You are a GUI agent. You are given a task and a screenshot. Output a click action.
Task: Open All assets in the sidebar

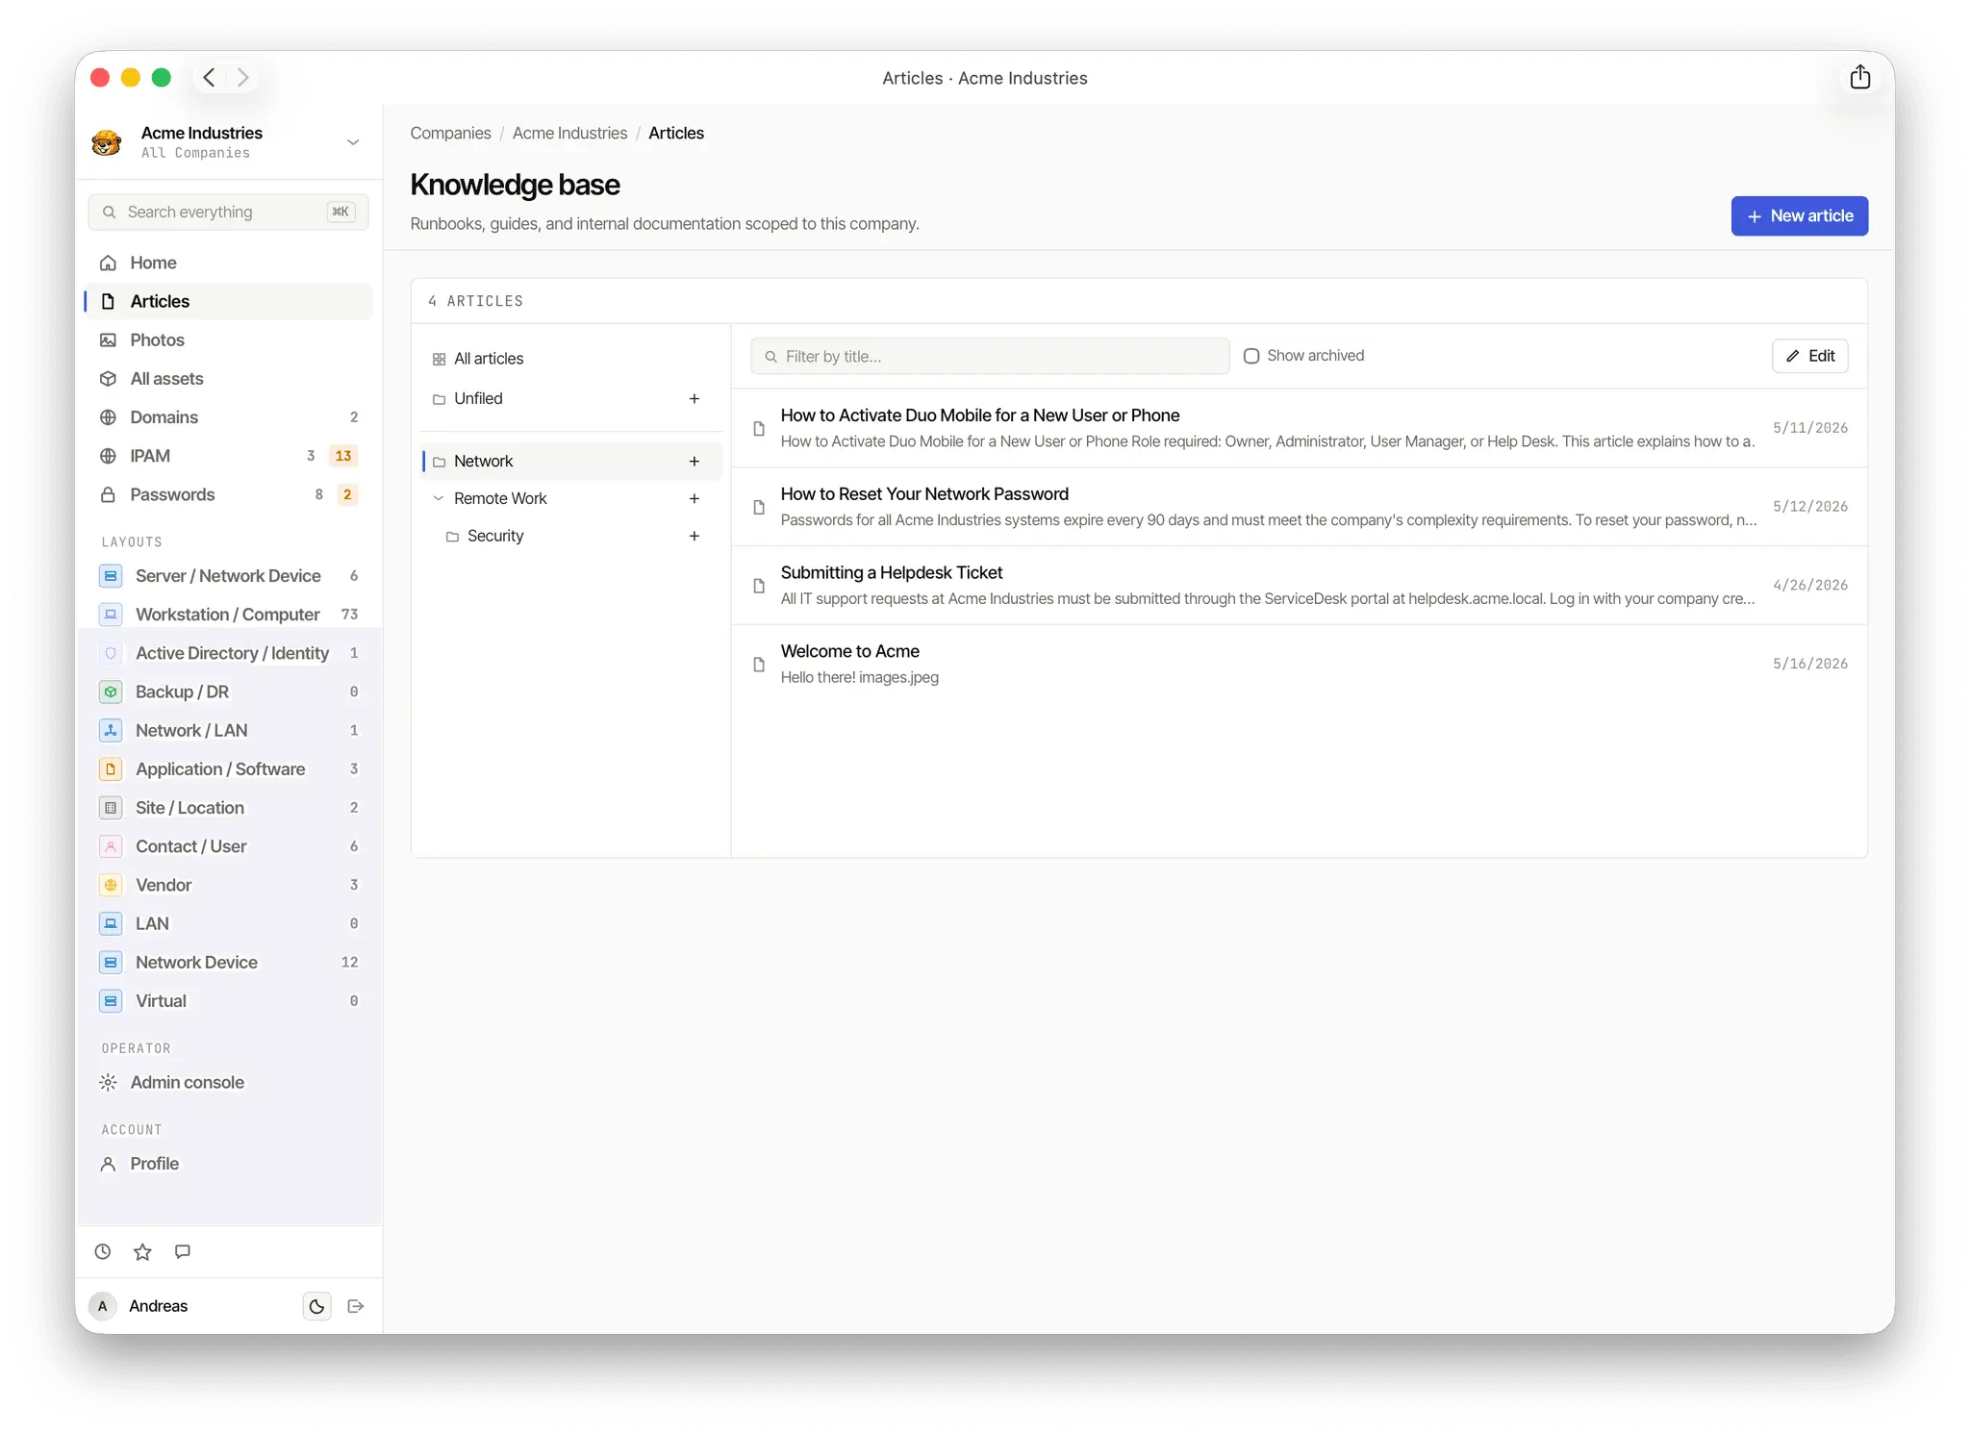click(229, 378)
